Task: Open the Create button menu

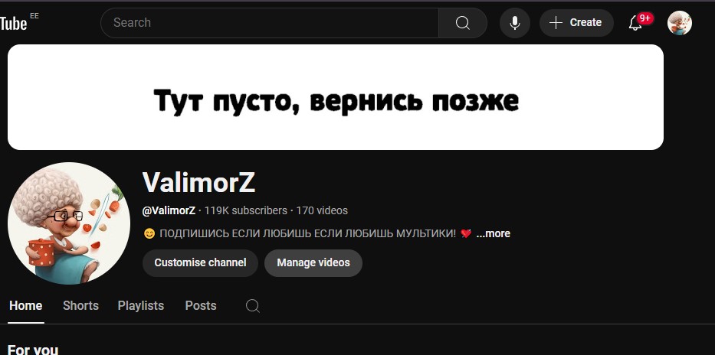Action: point(576,23)
